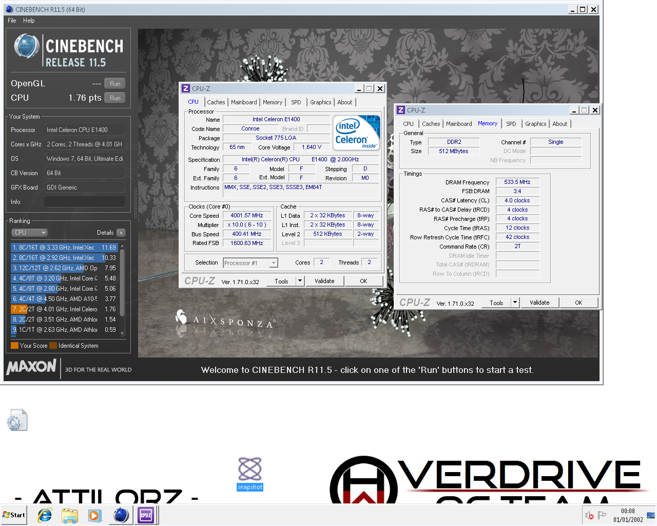Image resolution: width=657 pixels, height=526 pixels.
Task: Click Tools button in CPU-Z Memory window
Action: [x=496, y=303]
